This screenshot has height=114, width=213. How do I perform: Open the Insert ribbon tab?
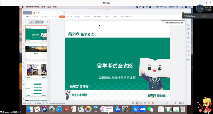(x=69, y=17)
